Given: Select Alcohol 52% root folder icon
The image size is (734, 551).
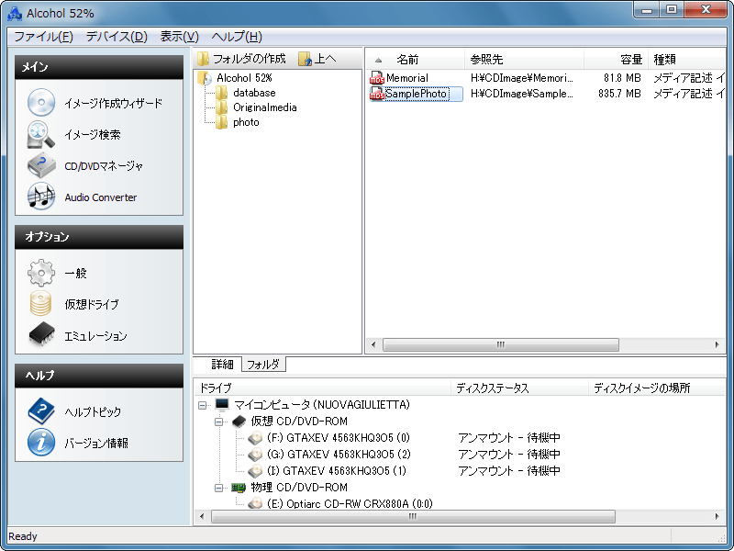Looking at the screenshot, I should (205, 78).
